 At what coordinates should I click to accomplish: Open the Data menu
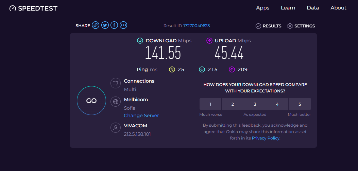pyautogui.click(x=313, y=8)
